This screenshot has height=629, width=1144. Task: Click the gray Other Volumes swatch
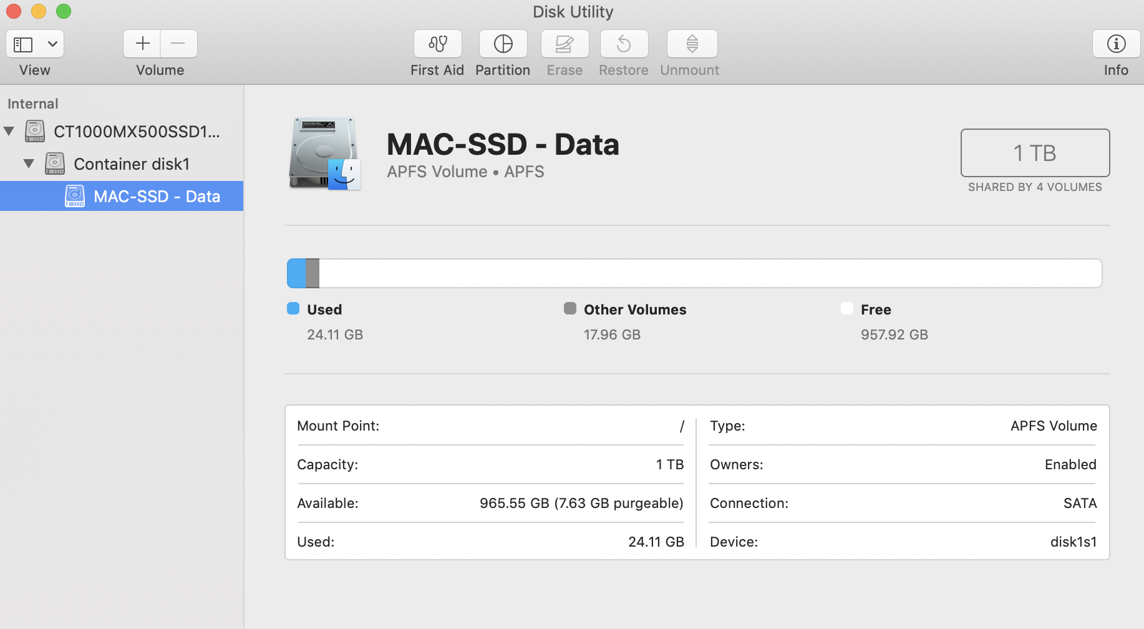coord(570,308)
